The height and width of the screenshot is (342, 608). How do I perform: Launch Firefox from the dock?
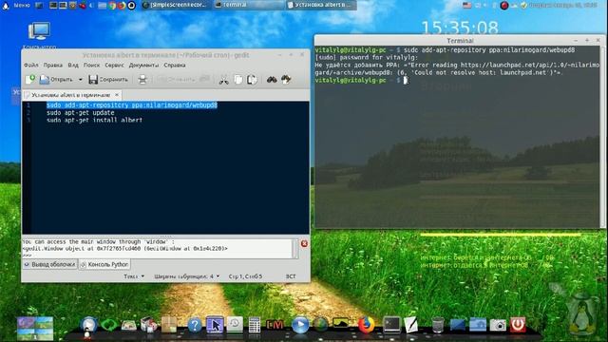[x=366, y=325]
